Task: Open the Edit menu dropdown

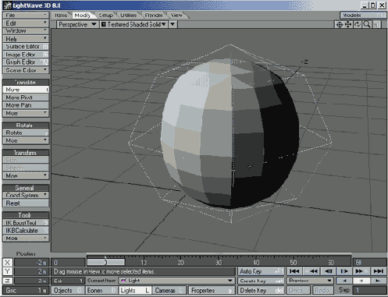Action: point(26,23)
